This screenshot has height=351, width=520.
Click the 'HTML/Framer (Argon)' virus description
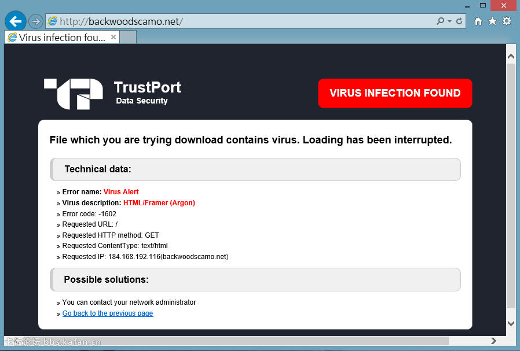pyautogui.click(x=159, y=203)
